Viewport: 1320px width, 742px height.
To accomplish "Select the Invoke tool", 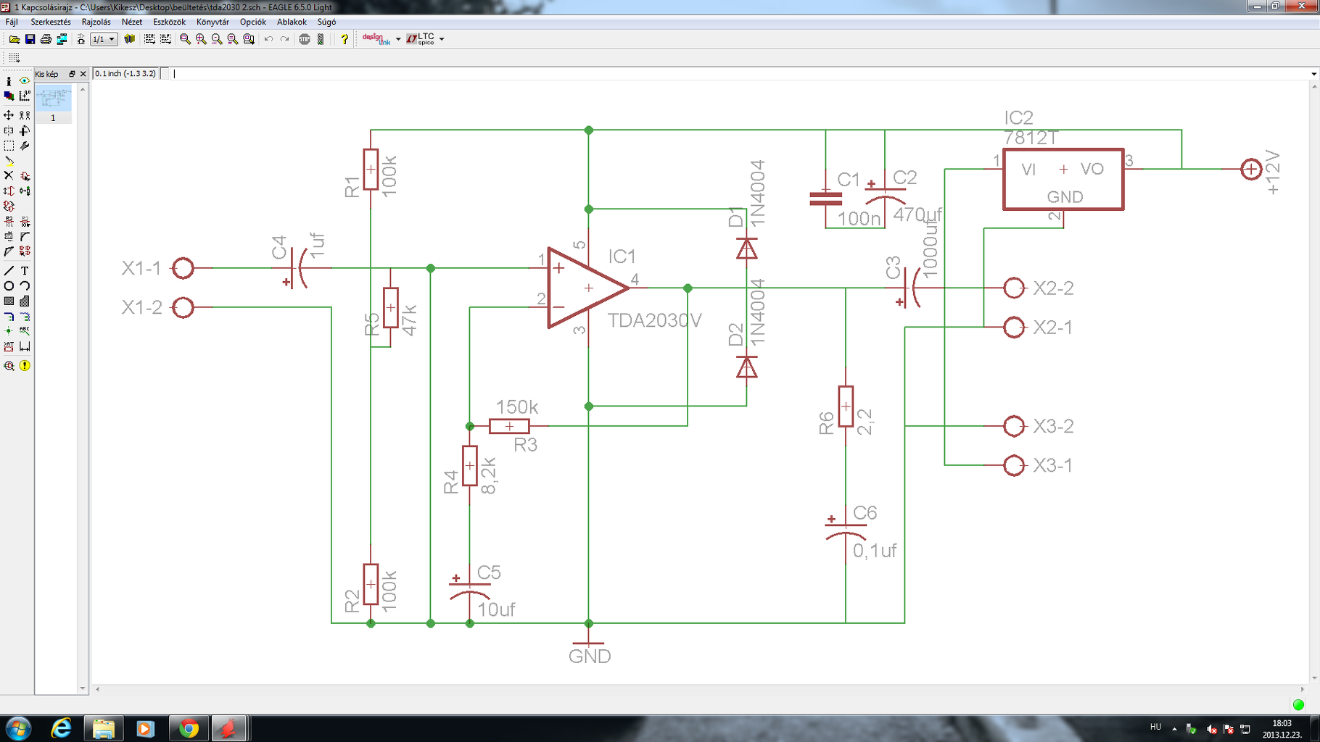I will tap(25, 251).
